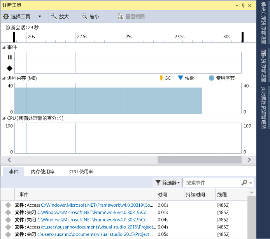Image resolution: width=270 pixels, height=239 pixels.
Task: Close the 诊断工具 panel
Action: (x=250, y=5)
